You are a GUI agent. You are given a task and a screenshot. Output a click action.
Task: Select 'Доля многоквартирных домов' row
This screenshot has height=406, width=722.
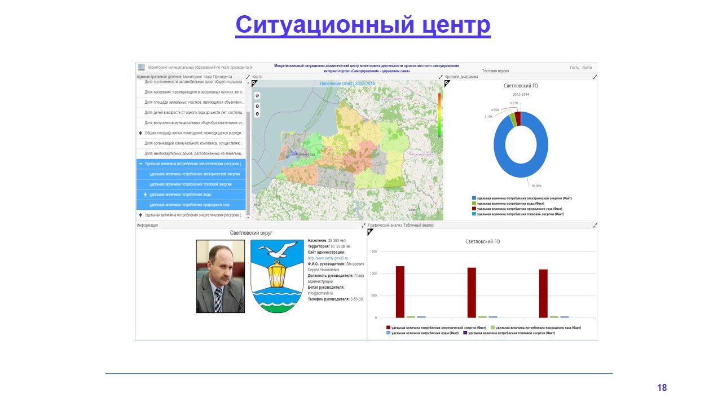click(191, 153)
